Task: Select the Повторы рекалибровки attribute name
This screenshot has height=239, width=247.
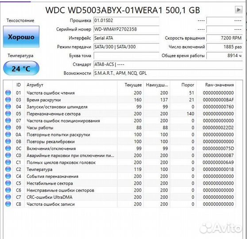Action: [50, 142]
